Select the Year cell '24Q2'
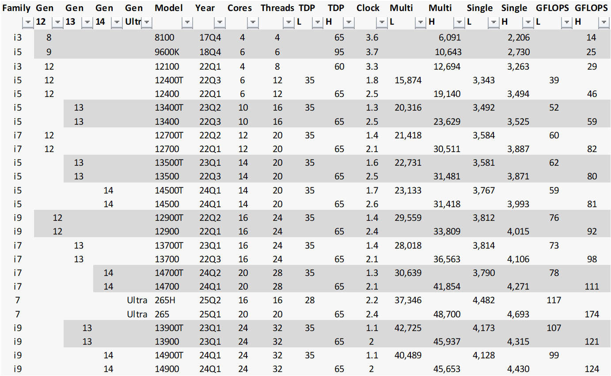Screen dimensions: 611x376 pos(210,273)
